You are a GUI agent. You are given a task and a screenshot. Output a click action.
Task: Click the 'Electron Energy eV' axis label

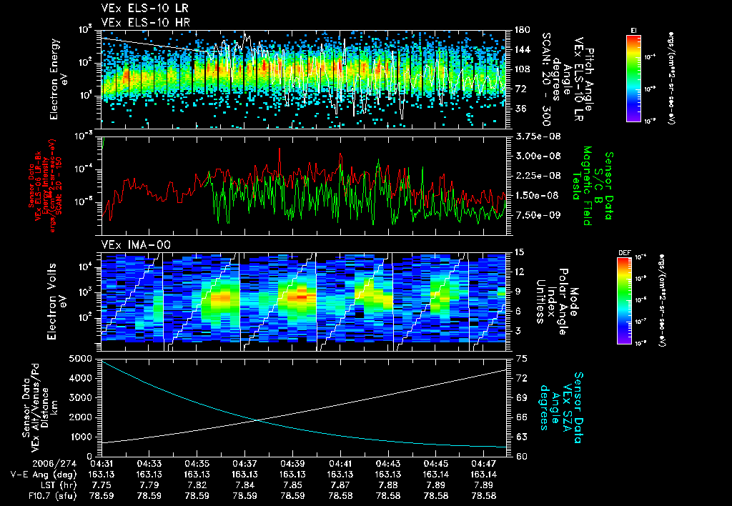tap(58, 79)
